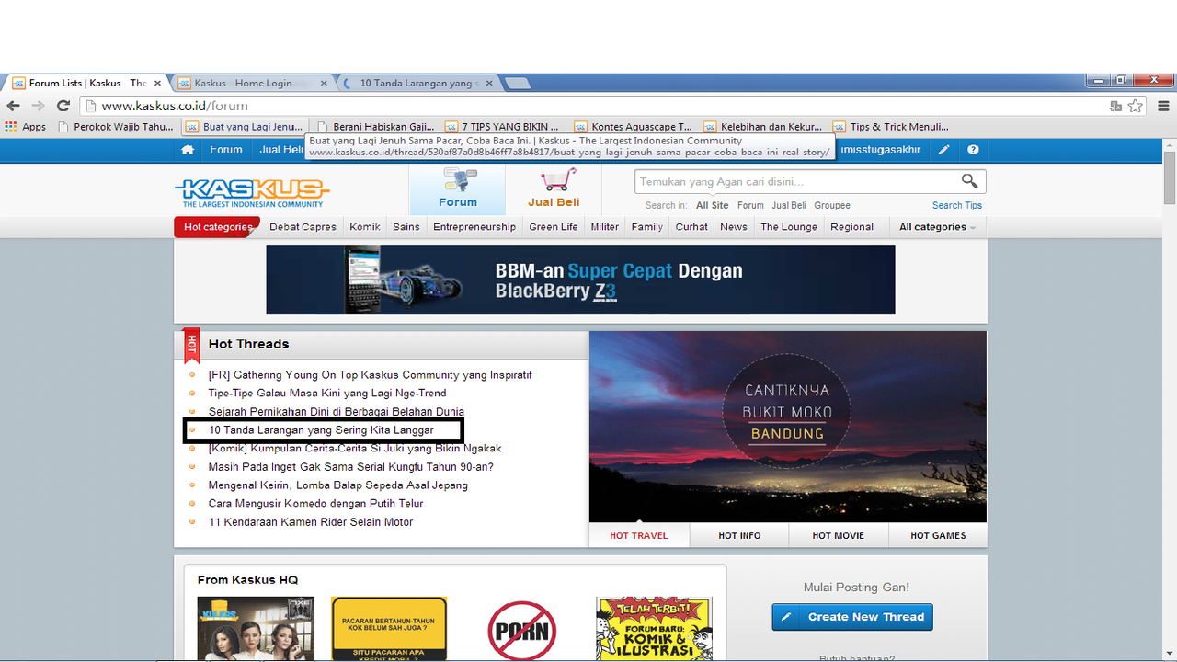The width and height of the screenshot is (1177, 662).
Task: Open bookmark Perokok Wajib Tahu
Action: 115,127
